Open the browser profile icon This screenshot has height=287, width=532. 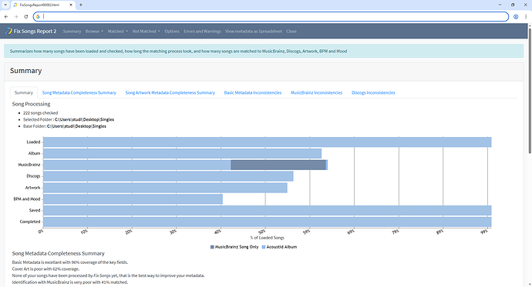point(516,17)
